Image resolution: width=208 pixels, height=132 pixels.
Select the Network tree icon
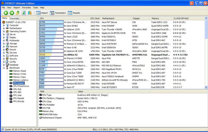[7, 47]
